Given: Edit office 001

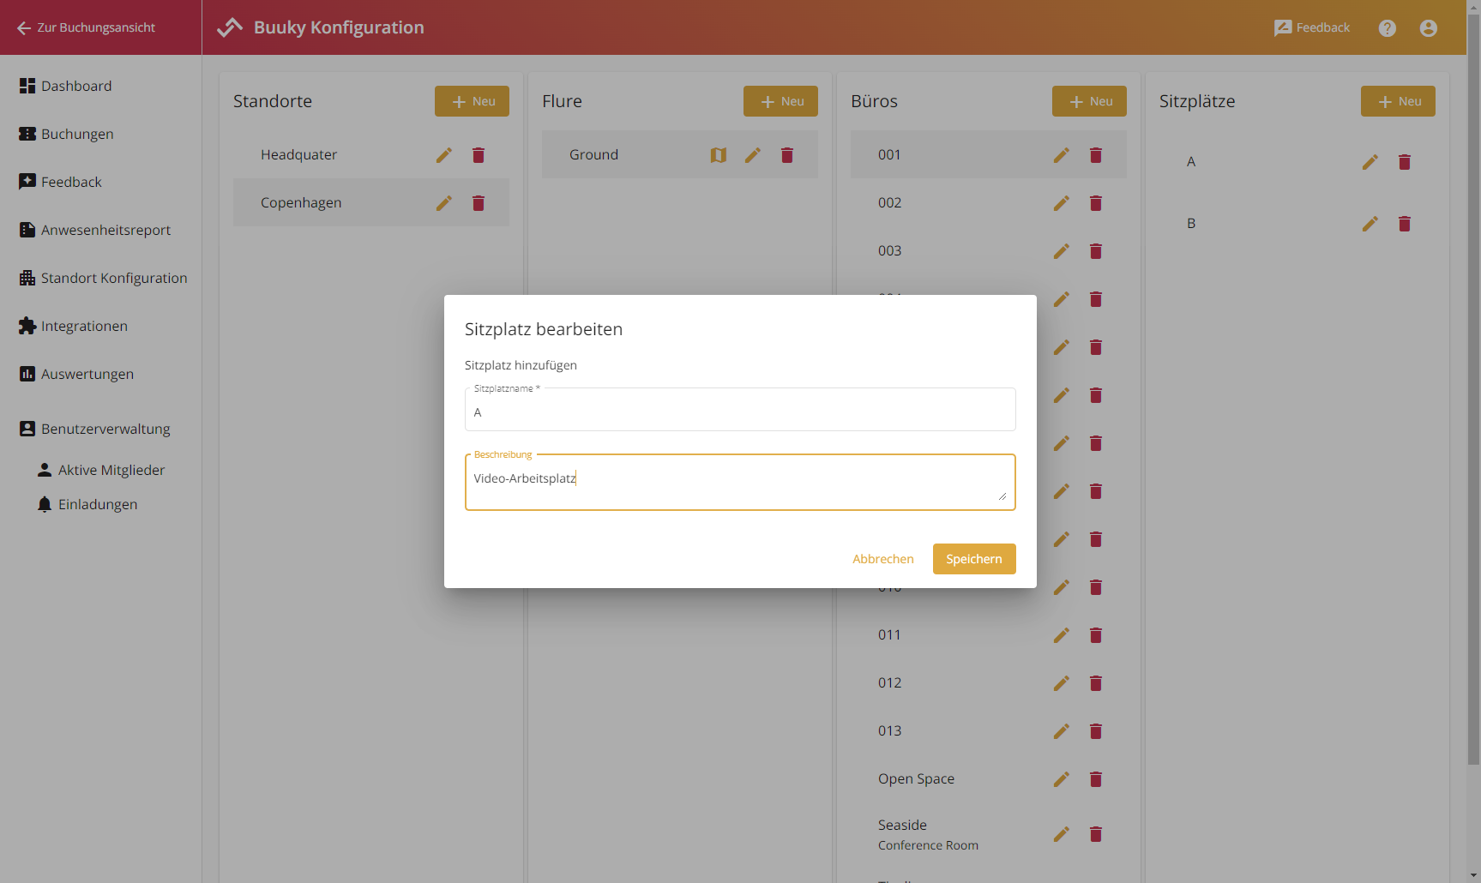Looking at the screenshot, I should click(1062, 155).
